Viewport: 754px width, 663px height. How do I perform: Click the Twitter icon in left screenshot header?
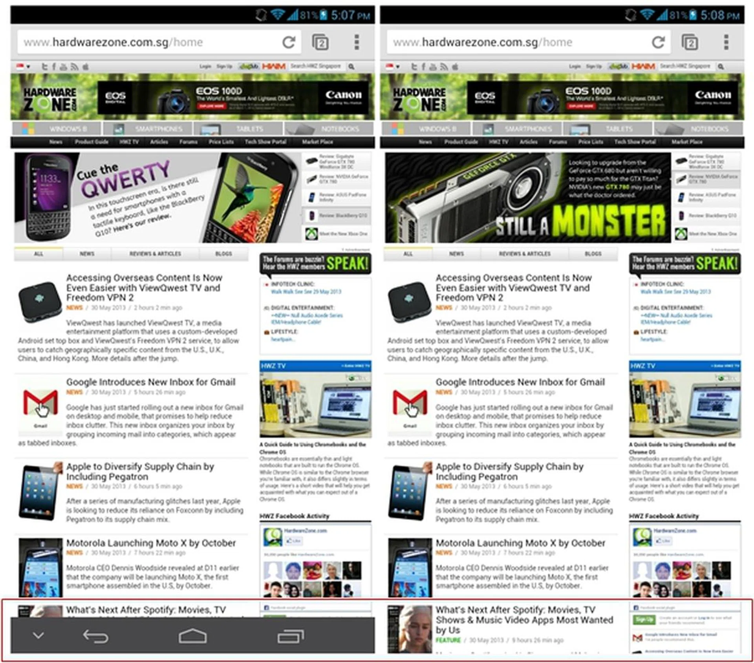click(44, 67)
